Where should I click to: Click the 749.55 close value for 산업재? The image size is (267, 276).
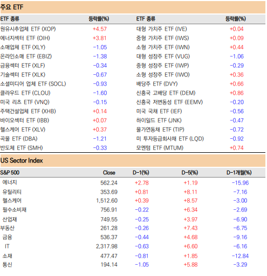109,220
